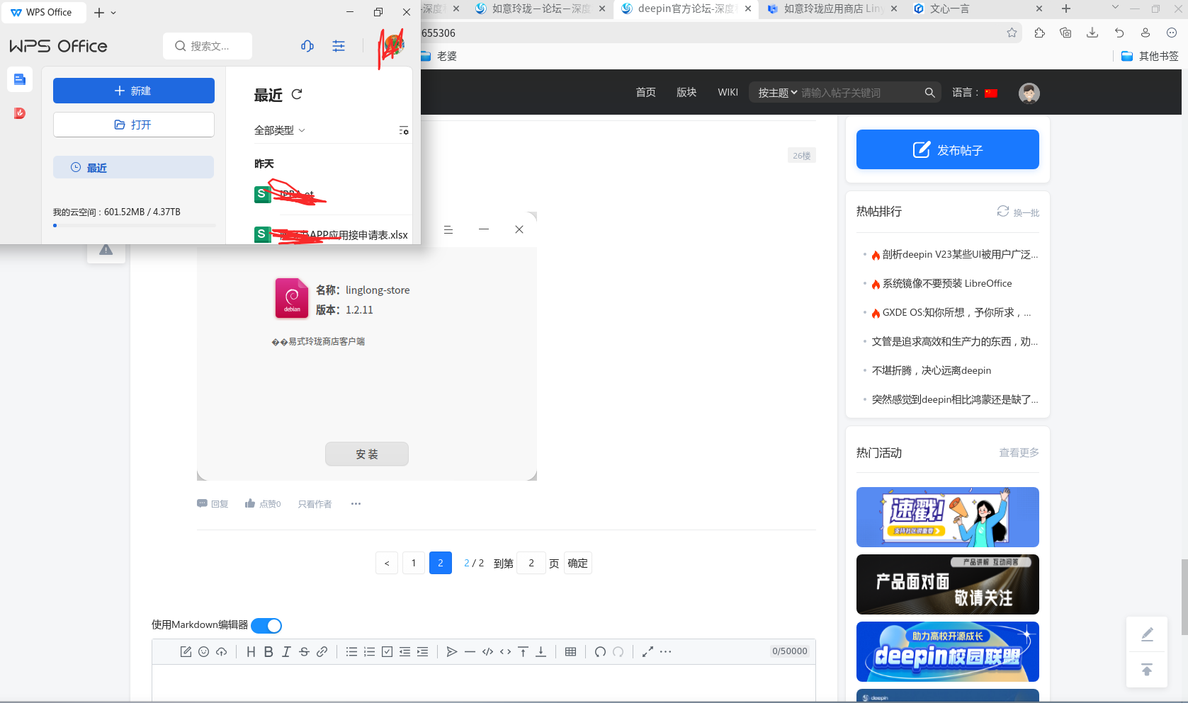Open the WPS new tab dropdown arrow
Viewport: 1188px width, 703px height.
[x=113, y=13]
